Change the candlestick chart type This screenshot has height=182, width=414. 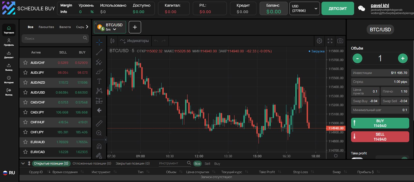(112, 41)
